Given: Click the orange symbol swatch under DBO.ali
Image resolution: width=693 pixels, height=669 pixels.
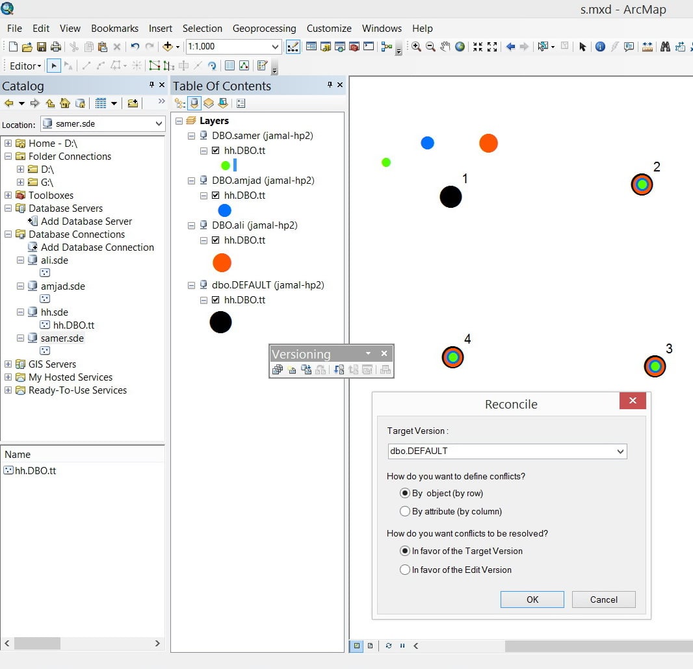Looking at the screenshot, I should (x=222, y=263).
